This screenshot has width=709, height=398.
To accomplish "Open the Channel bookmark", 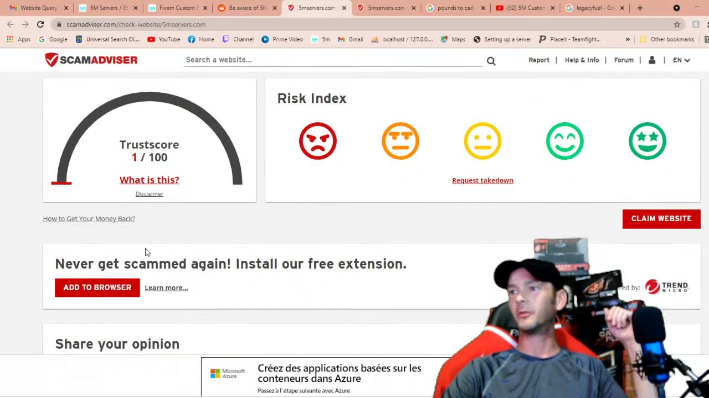I will pyautogui.click(x=238, y=39).
